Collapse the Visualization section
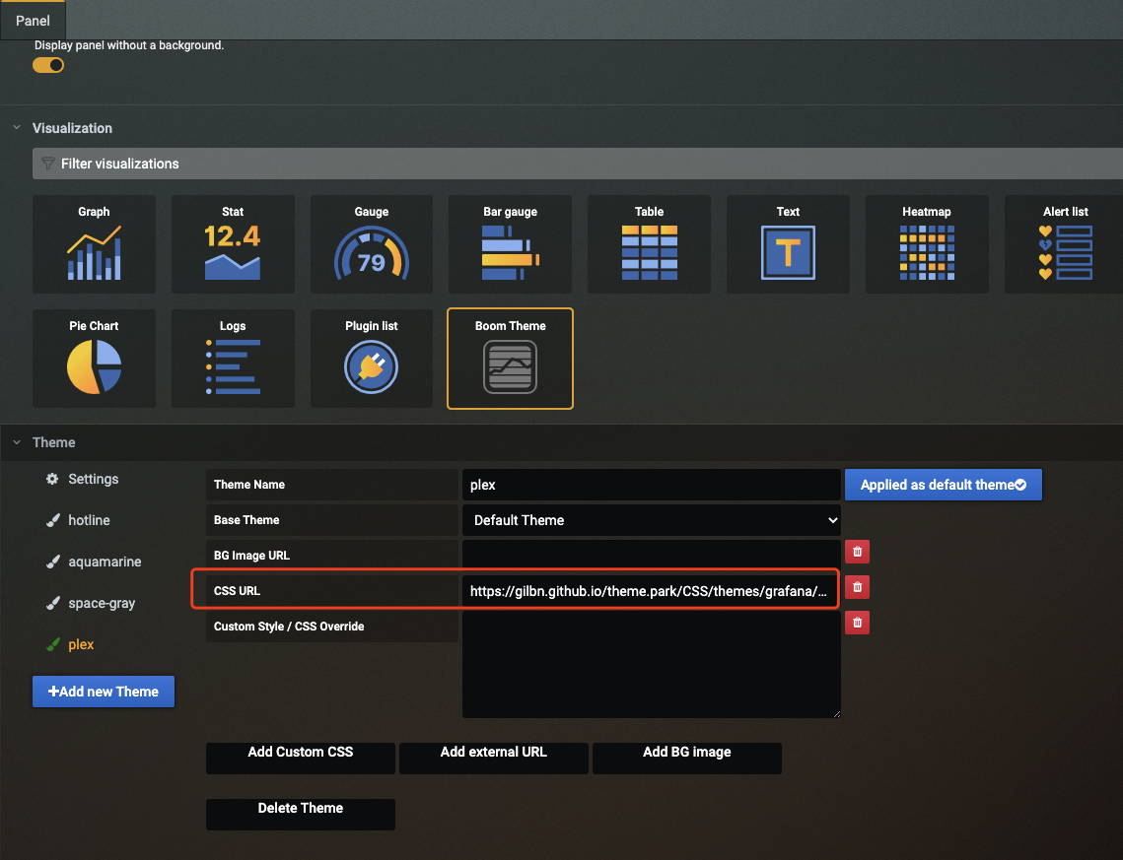1123x860 pixels. point(16,128)
